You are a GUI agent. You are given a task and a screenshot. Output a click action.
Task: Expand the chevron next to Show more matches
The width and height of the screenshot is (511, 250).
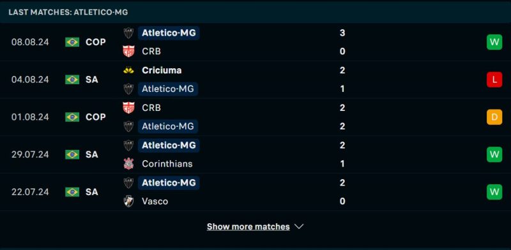(299, 226)
